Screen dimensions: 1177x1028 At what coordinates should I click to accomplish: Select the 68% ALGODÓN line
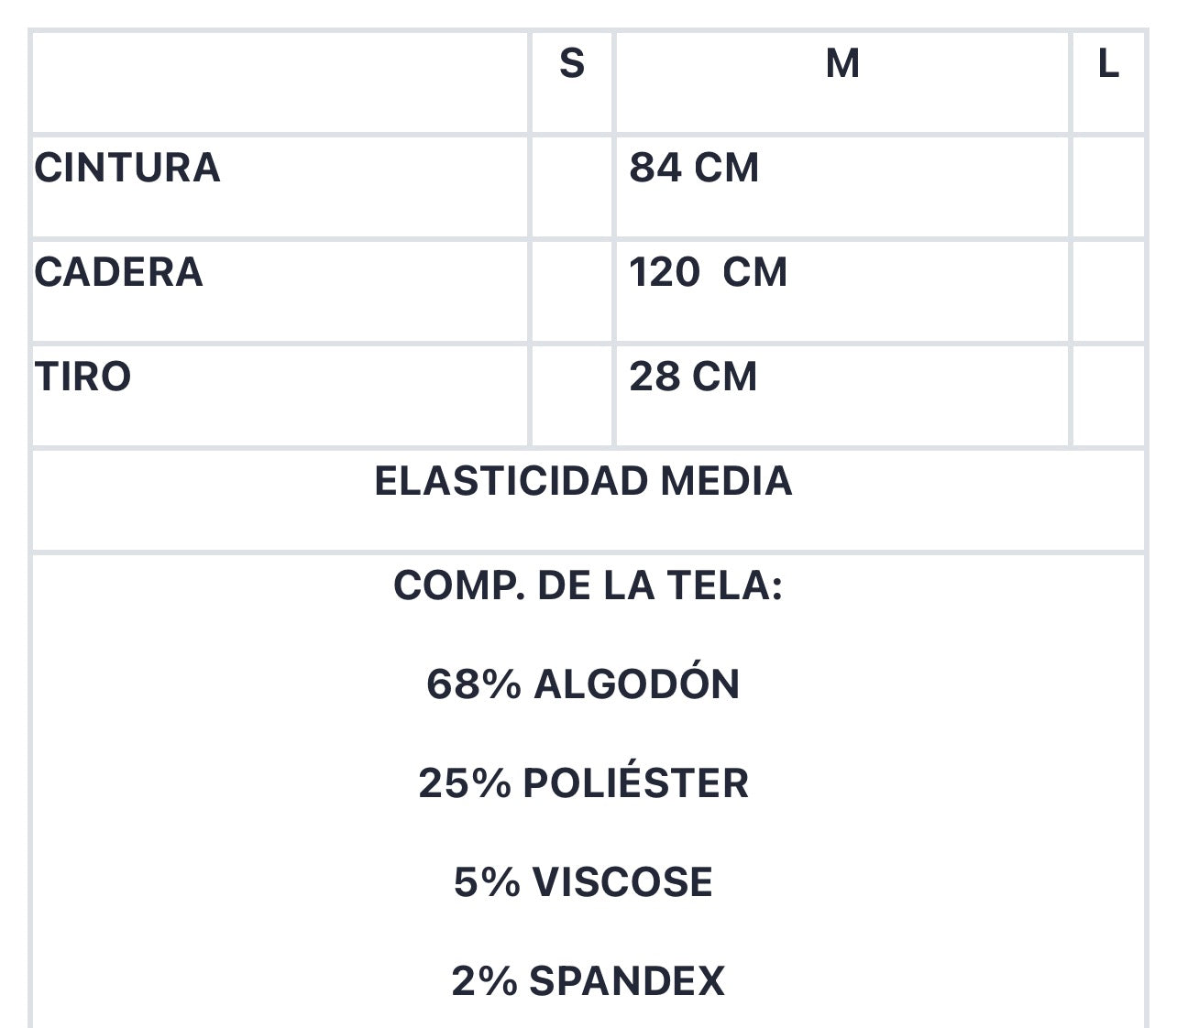583,684
